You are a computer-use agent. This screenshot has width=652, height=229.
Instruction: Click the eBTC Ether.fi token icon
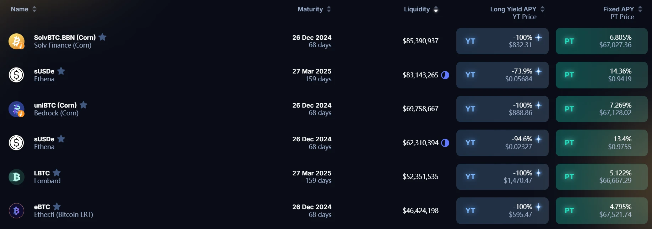point(16,211)
